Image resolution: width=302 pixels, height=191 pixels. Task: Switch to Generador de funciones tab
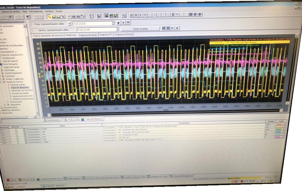52,35
